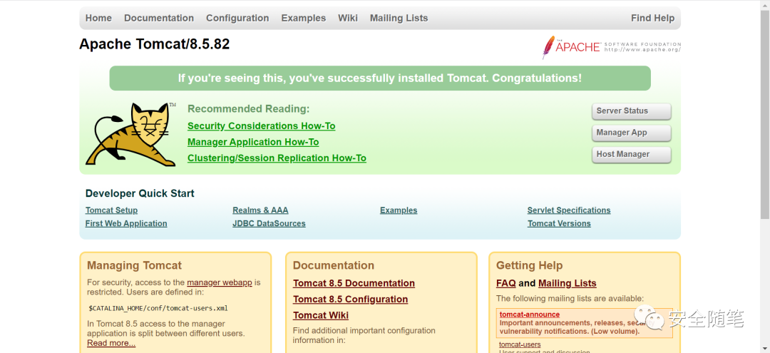The image size is (770, 353).
Task: Open the tomcat-users mailing list link
Action: (520, 344)
